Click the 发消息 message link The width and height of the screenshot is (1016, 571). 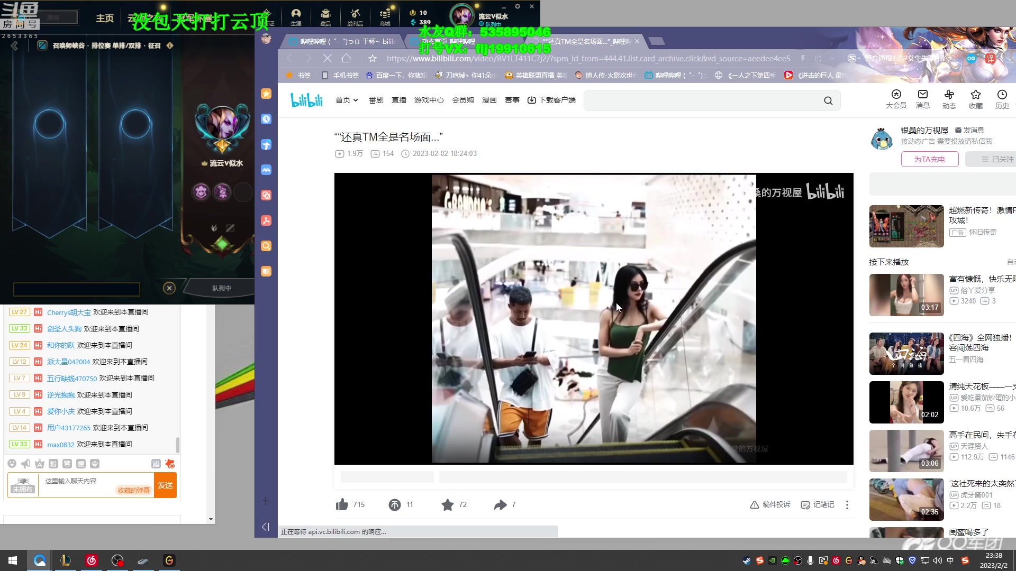click(x=969, y=130)
